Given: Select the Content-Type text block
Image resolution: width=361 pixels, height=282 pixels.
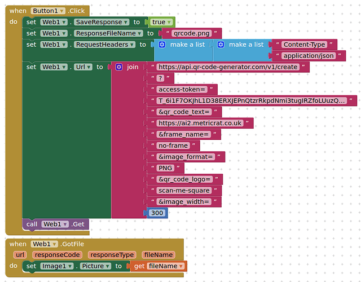Looking at the screenshot, I should [x=303, y=45].
